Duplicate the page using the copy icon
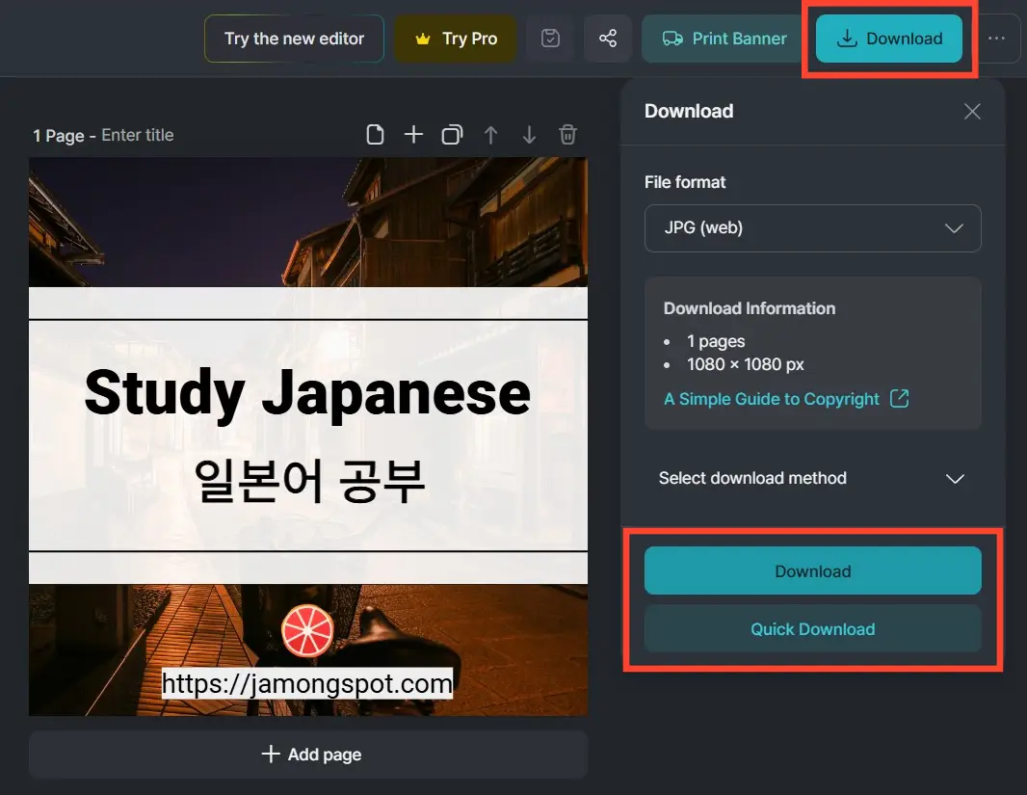Image resolution: width=1027 pixels, height=795 pixels. (x=452, y=135)
